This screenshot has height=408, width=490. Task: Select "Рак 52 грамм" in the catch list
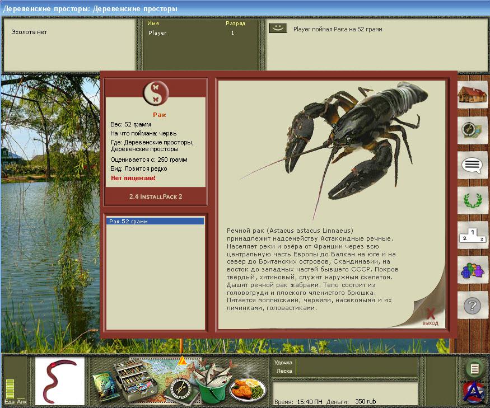tap(155, 222)
